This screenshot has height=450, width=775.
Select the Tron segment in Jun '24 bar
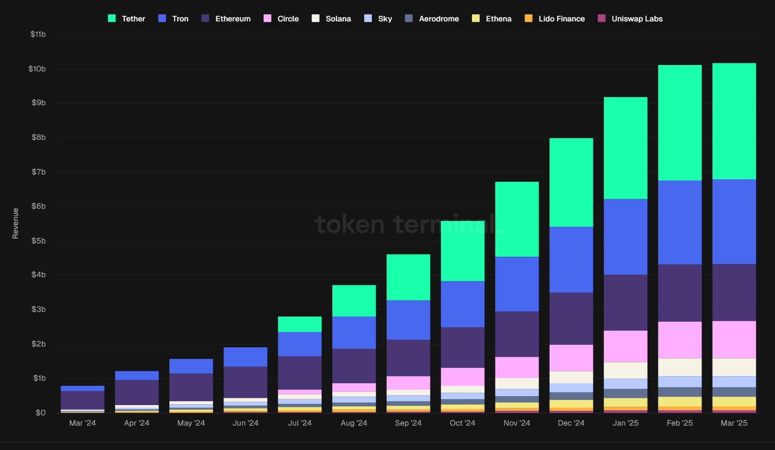[245, 357]
